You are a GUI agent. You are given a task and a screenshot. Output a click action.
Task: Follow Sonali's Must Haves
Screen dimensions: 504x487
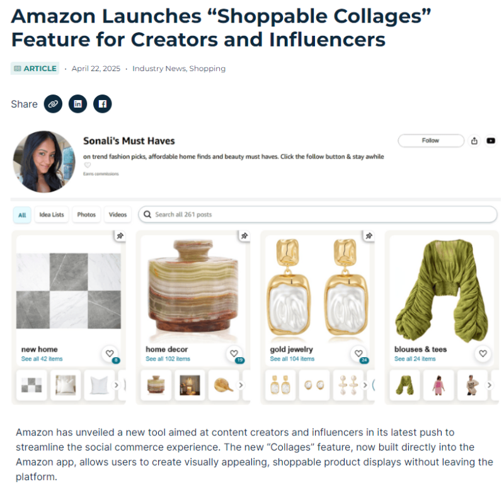tap(431, 140)
